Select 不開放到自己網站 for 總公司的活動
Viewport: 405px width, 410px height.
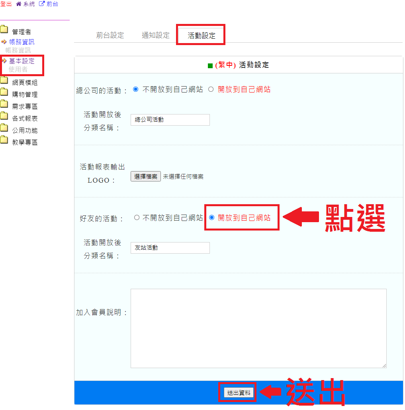[x=135, y=89]
